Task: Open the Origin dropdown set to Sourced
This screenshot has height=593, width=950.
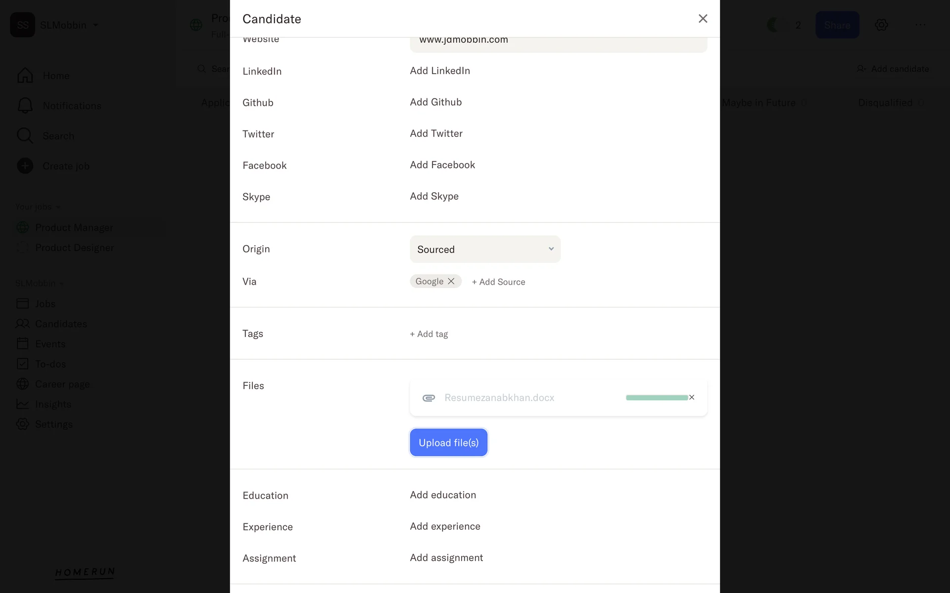Action: click(485, 249)
